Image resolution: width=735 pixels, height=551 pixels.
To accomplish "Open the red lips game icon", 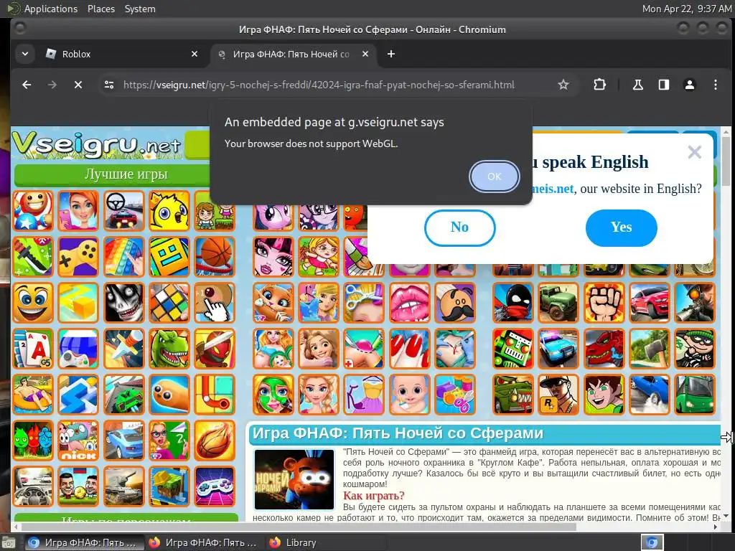I will (409, 303).
